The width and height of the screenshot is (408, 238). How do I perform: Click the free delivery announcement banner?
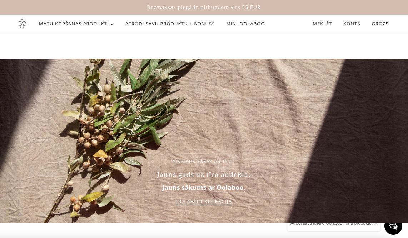204,7
